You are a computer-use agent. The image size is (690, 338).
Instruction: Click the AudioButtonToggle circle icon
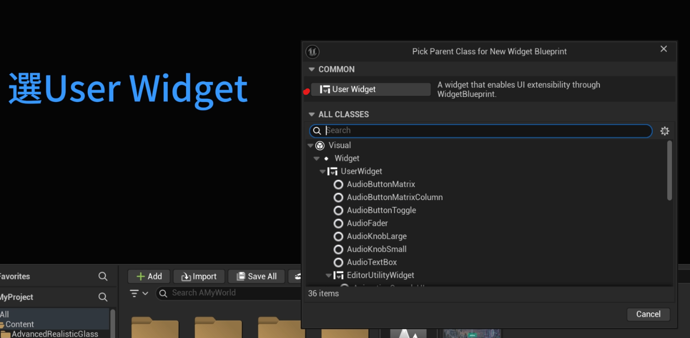[338, 211]
